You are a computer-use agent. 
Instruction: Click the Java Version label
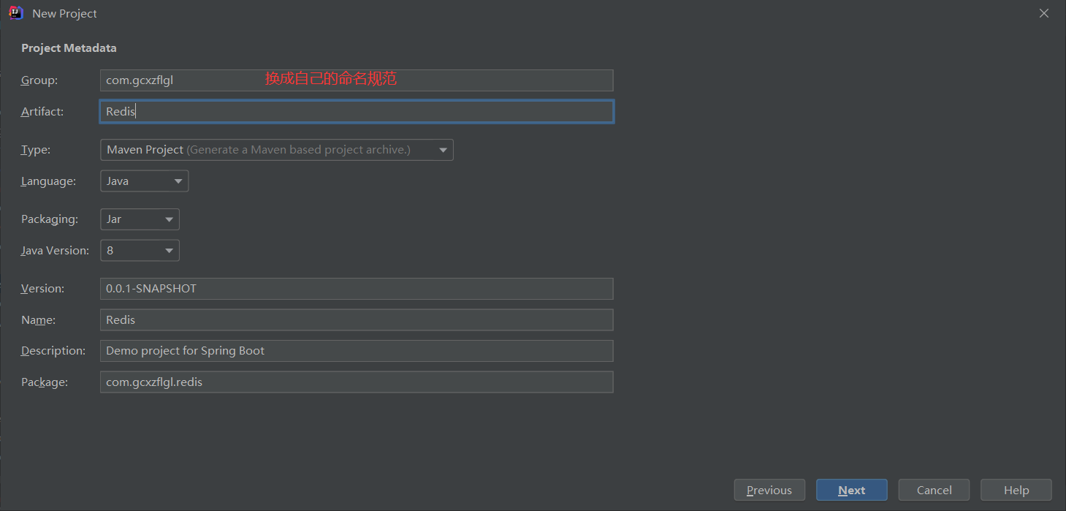[55, 251]
